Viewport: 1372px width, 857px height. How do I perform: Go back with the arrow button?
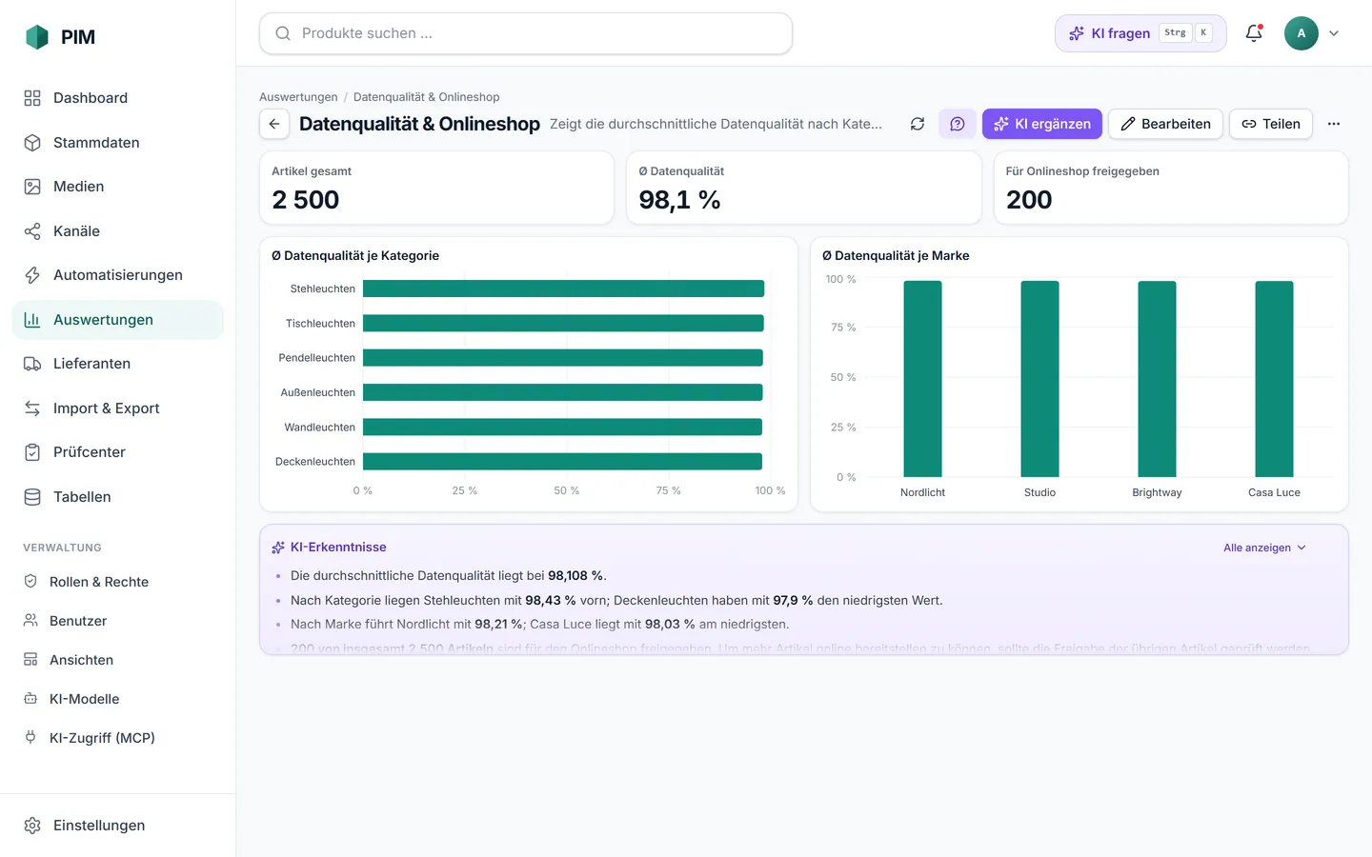(274, 124)
